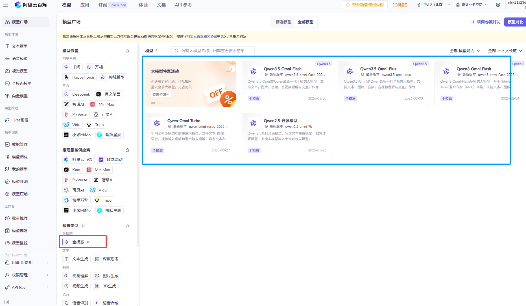526x306 pixels.
Task: Select API 参考 in the top navigation
Action: [183, 5]
